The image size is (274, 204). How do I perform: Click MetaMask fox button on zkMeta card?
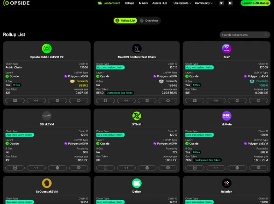point(195,168)
